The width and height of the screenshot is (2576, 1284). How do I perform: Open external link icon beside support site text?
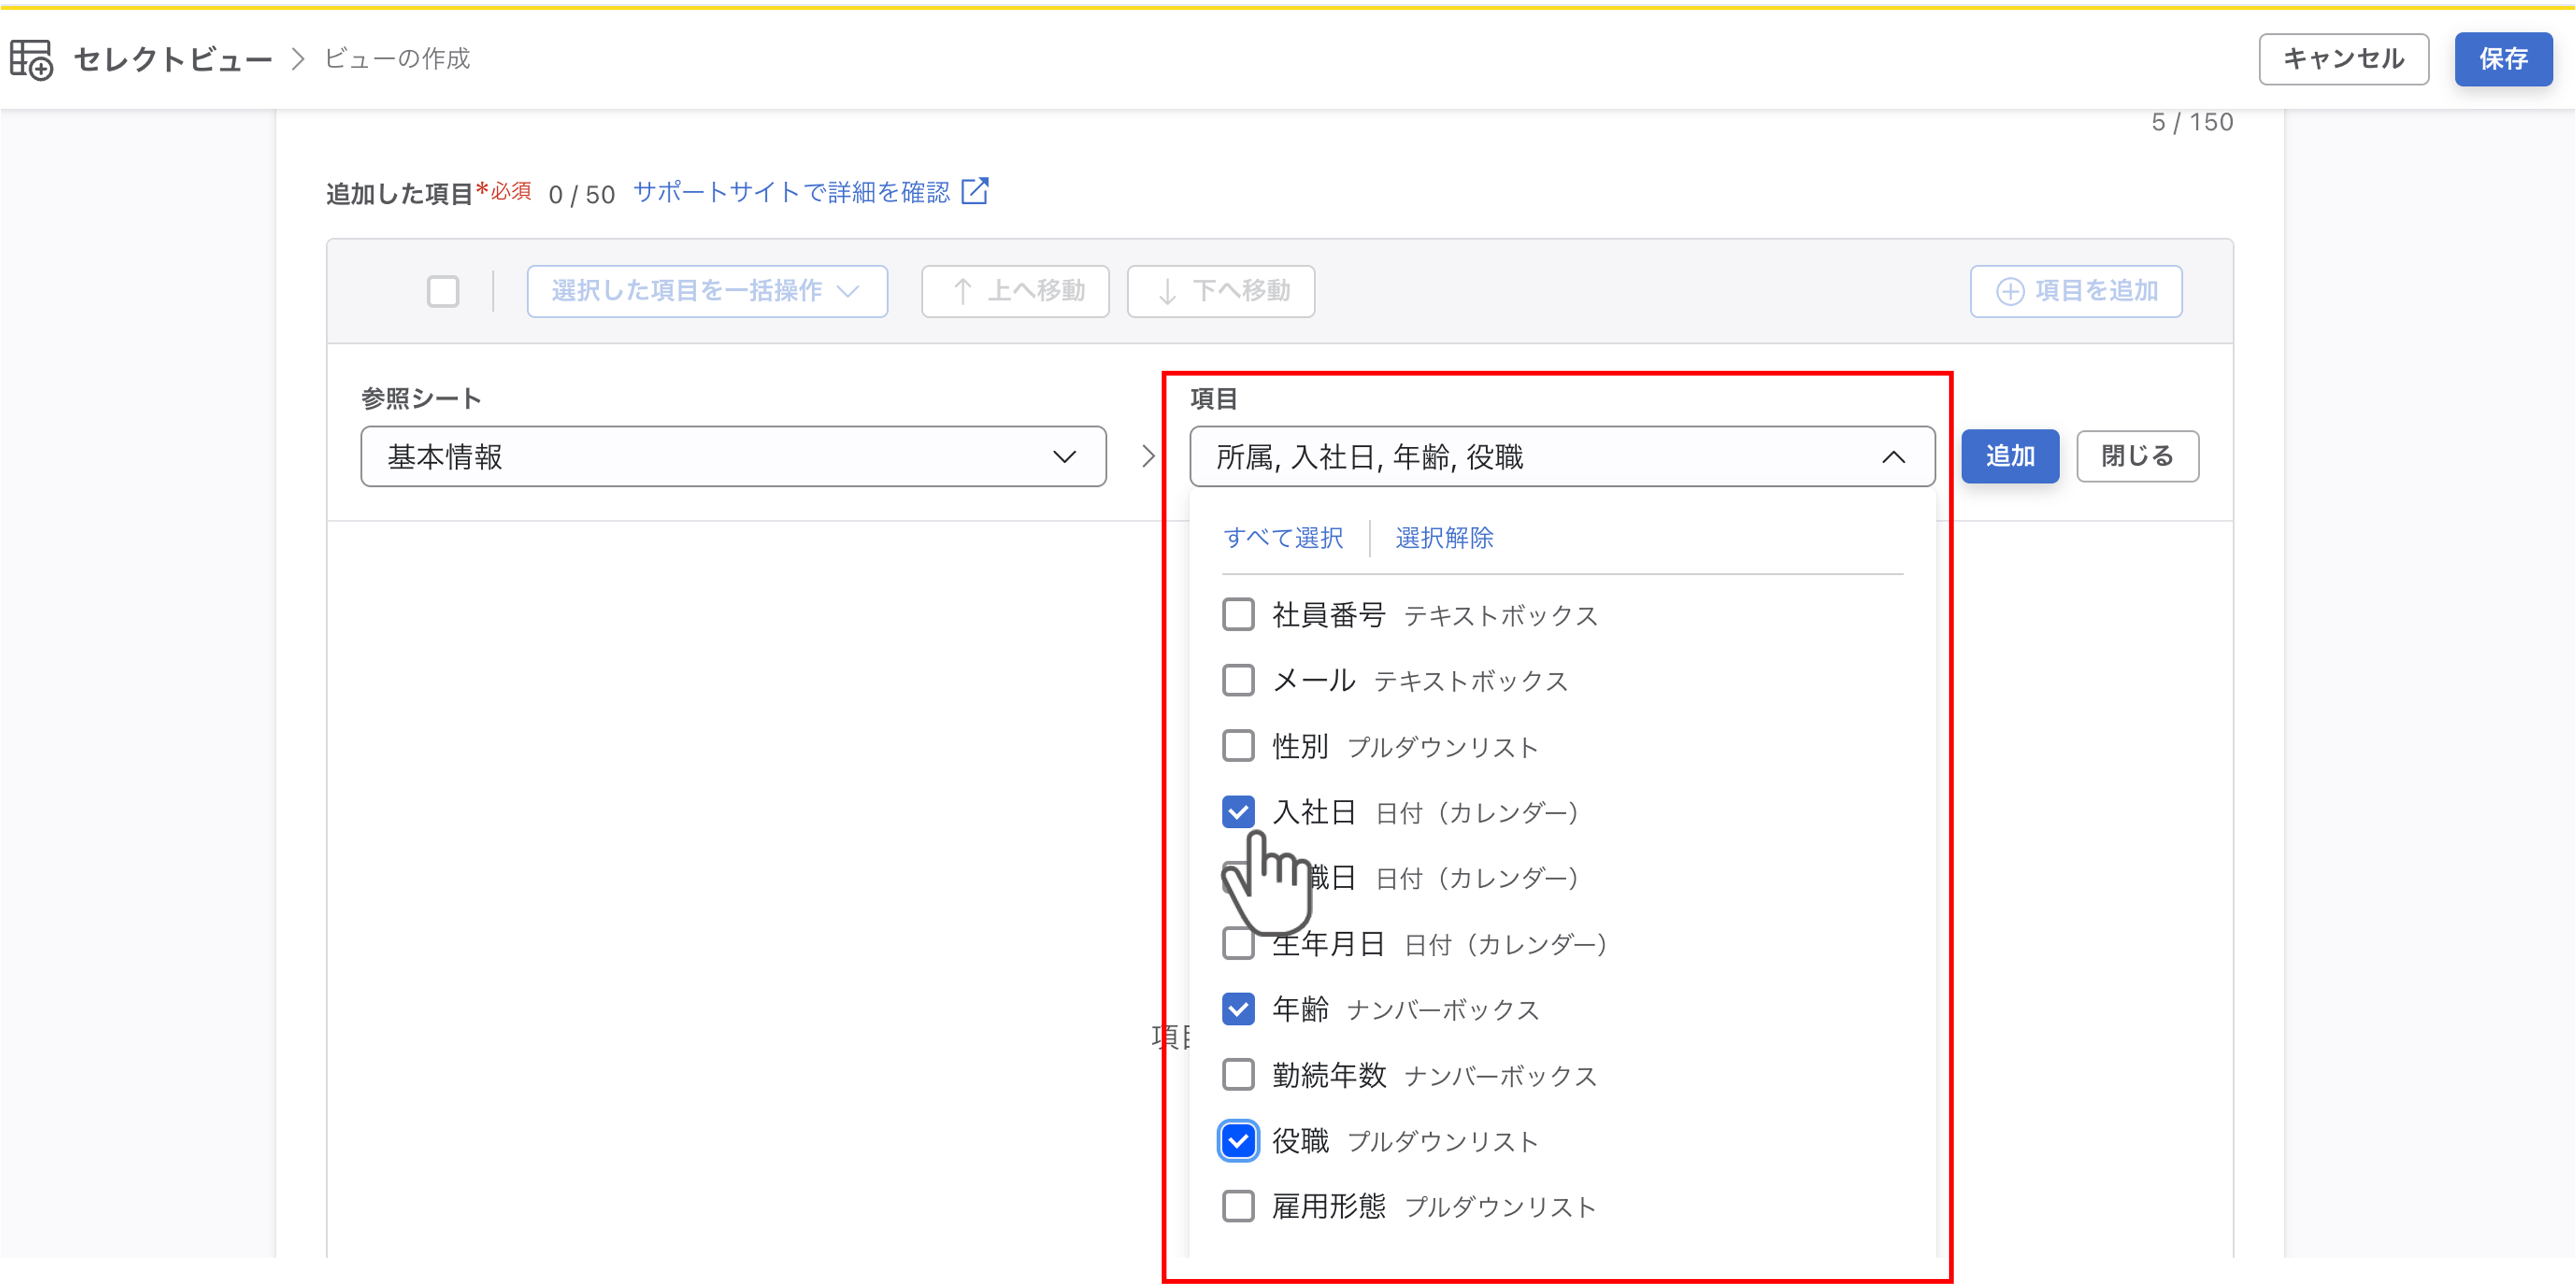[974, 190]
